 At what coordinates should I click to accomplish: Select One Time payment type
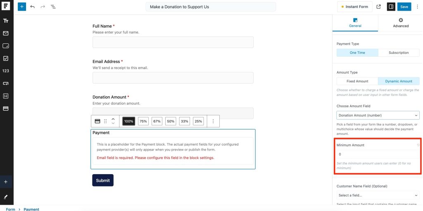tap(357, 53)
